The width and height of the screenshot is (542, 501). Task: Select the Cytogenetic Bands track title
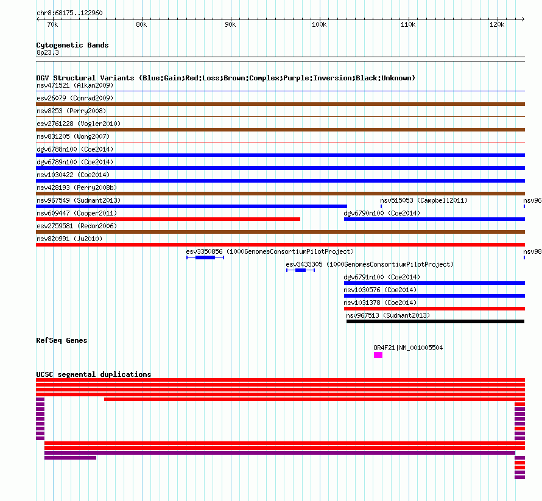coord(72,45)
